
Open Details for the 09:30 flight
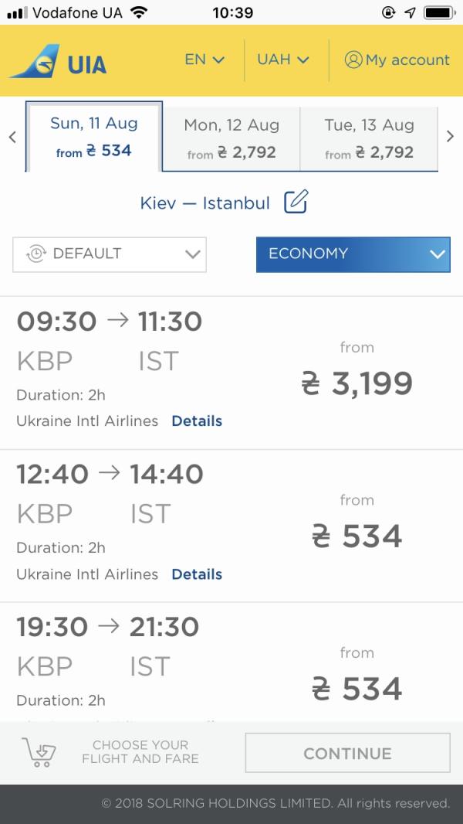tap(197, 421)
